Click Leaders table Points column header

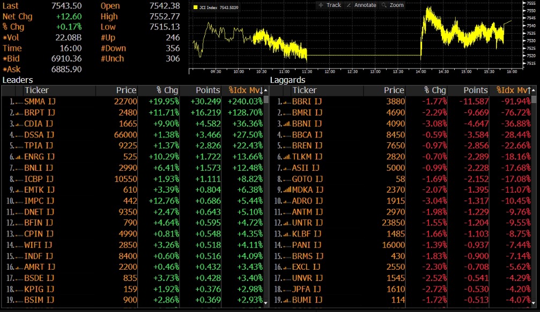[x=208, y=90]
